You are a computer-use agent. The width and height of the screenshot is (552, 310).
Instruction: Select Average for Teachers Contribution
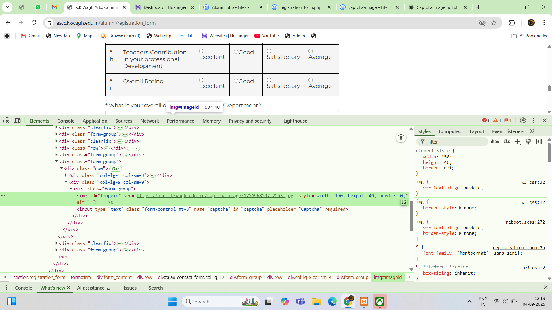tap(311, 51)
